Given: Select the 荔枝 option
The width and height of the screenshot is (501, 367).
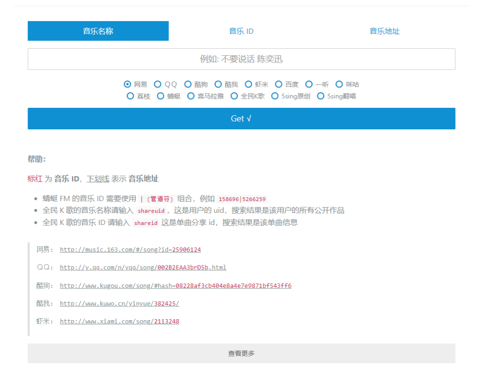Looking at the screenshot, I should (130, 96).
